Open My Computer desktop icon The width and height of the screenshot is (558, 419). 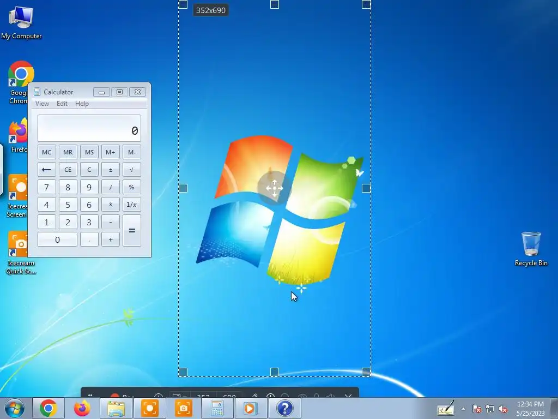click(21, 22)
